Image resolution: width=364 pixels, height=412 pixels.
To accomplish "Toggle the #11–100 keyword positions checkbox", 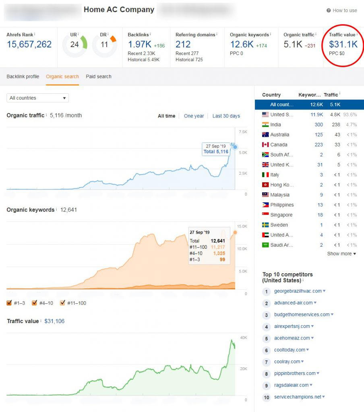I will (x=62, y=303).
